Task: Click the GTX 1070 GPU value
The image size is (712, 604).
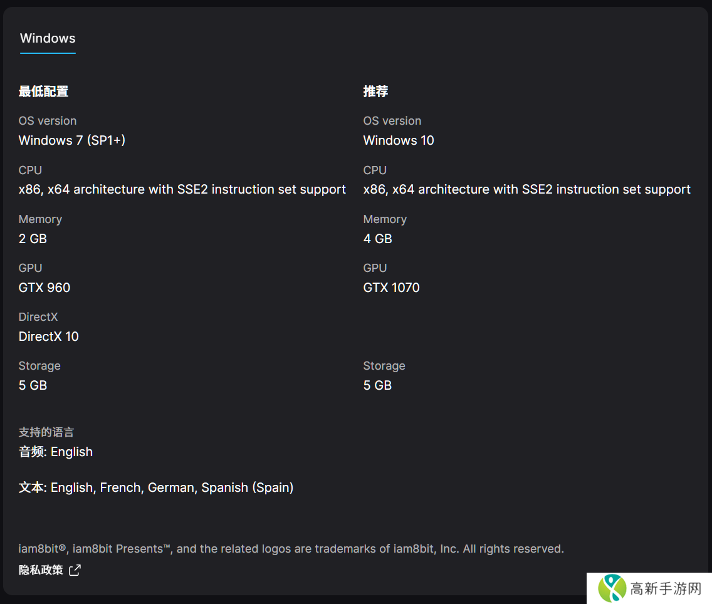Action: pos(391,288)
